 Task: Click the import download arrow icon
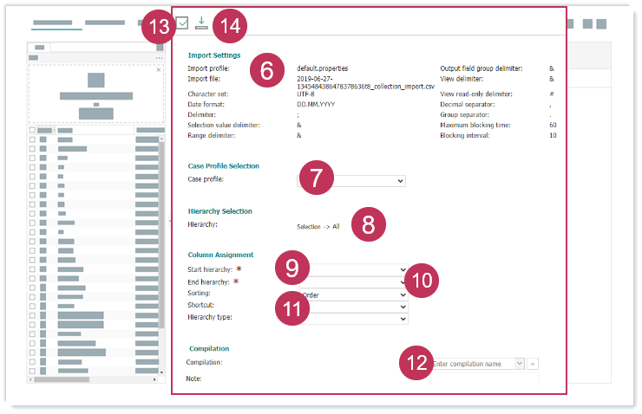[x=201, y=23]
